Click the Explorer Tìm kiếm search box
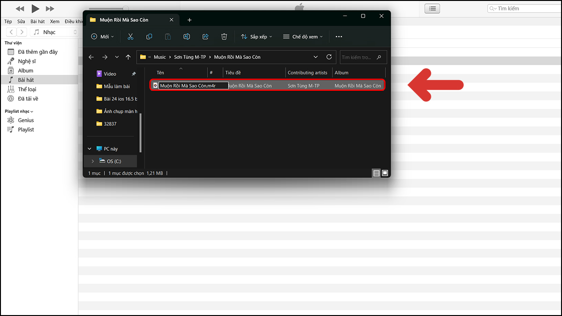Screen dimensions: 562x316 pos(363,57)
